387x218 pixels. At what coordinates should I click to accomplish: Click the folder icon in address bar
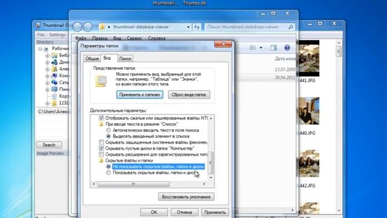(x=102, y=27)
